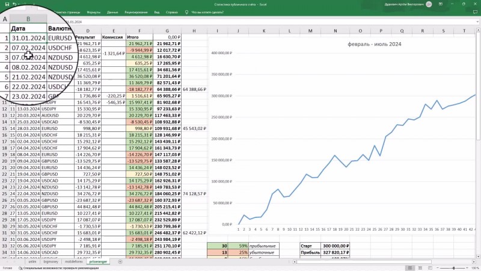Open the Рецензирование ribbon tab
Screen dimensions: 481x271
136,12
